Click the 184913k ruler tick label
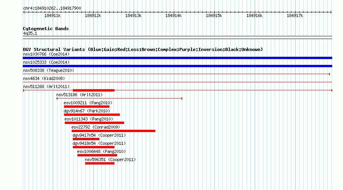 click(133, 15)
